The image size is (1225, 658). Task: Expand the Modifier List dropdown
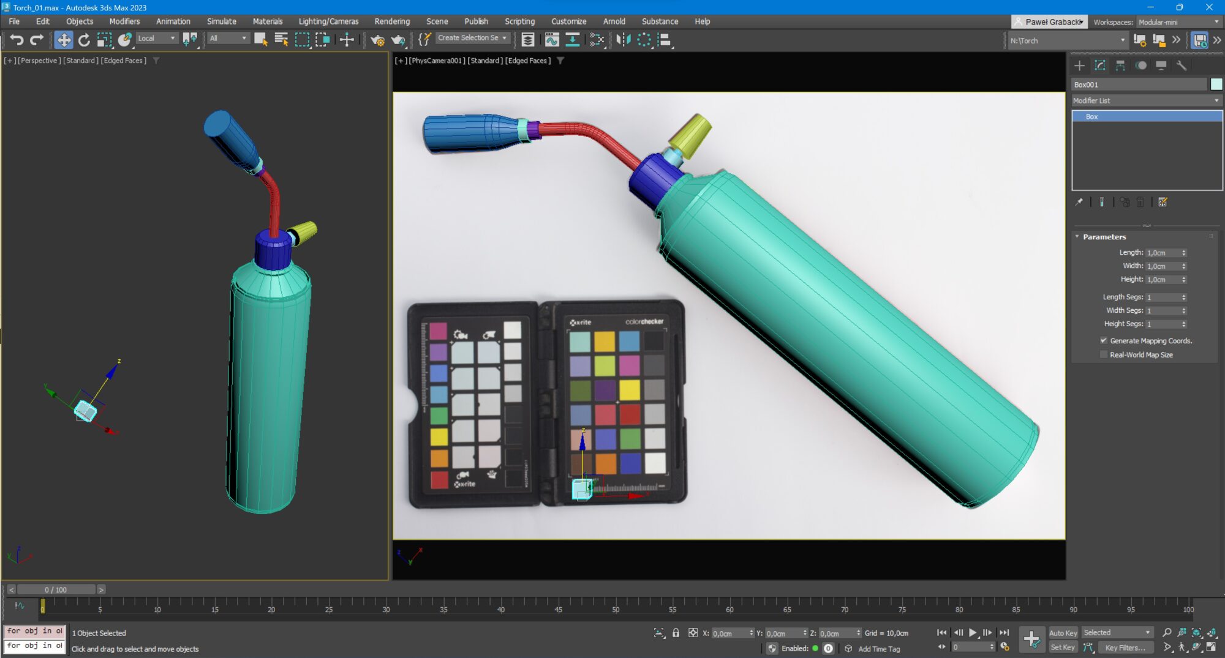point(1146,100)
